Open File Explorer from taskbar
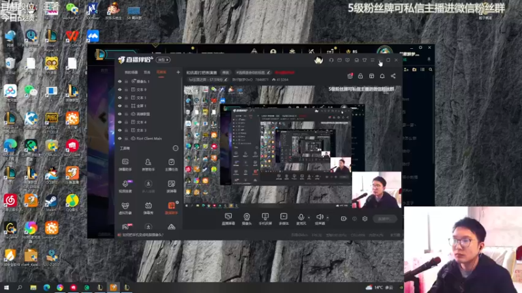Screen dimensions: 522x293 33,287
